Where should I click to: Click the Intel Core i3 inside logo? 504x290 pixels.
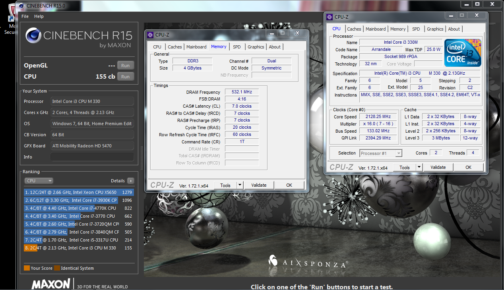pos(463,52)
